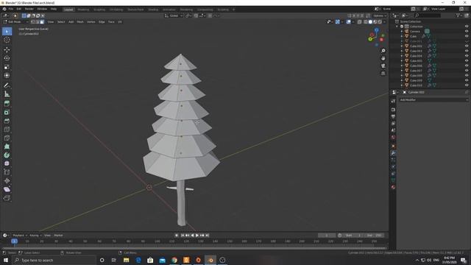Click the pan view hand gizmo

(x=383, y=58)
